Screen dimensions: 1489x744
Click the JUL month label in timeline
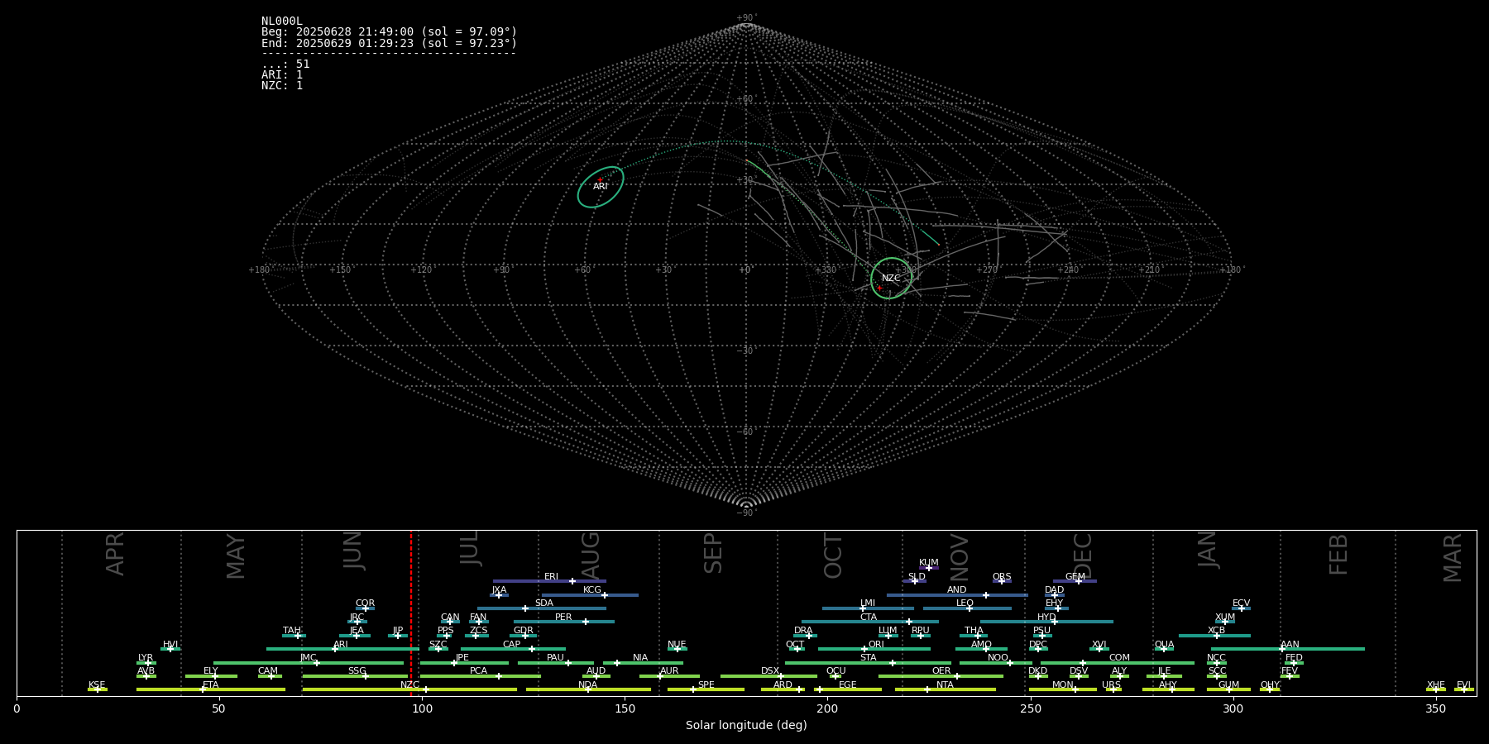click(x=470, y=548)
